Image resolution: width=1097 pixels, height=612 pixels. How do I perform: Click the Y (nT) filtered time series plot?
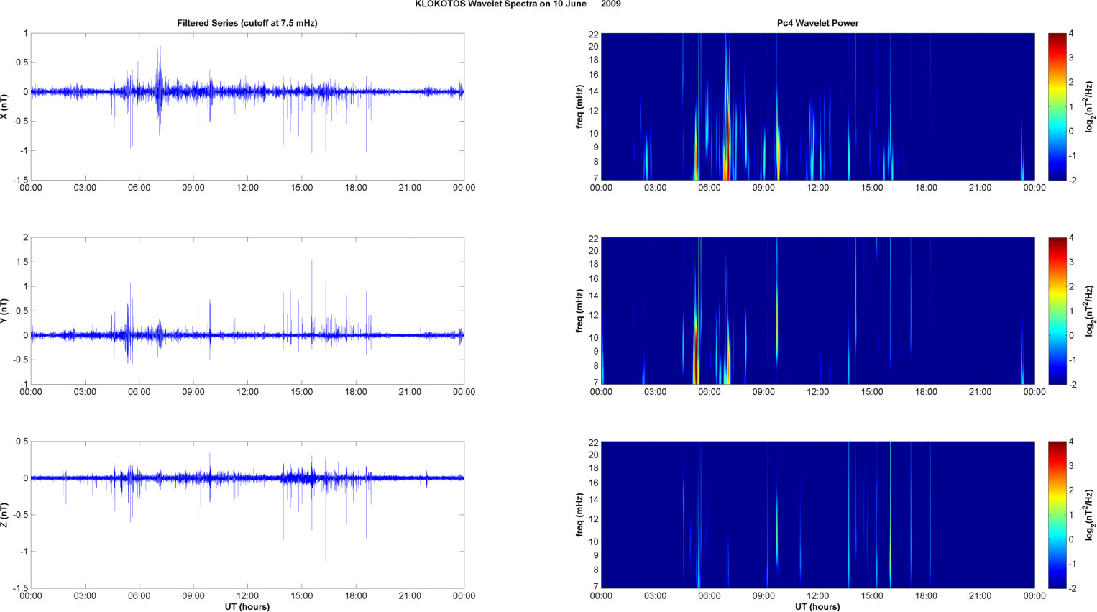pyautogui.click(x=247, y=311)
